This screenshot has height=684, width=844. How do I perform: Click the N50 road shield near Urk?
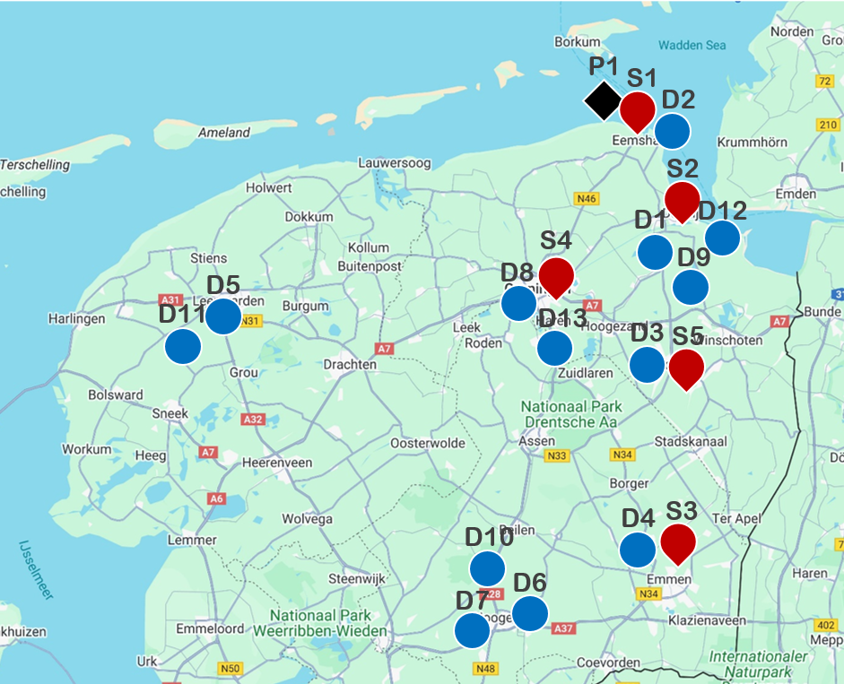tap(231, 669)
